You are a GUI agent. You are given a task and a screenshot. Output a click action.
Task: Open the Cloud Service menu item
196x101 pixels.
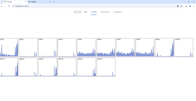coord(105,12)
